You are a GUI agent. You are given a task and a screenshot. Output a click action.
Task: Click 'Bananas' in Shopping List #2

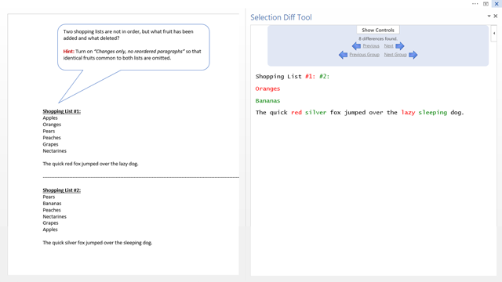52,204
